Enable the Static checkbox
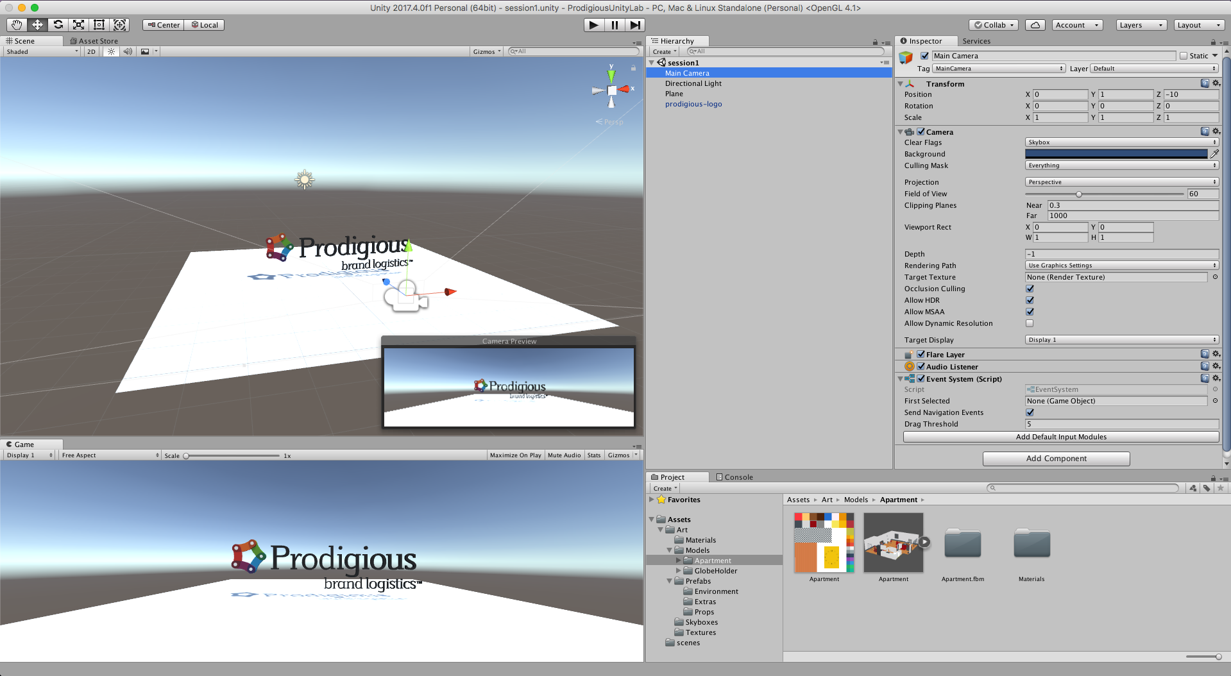This screenshot has height=676, width=1231. click(x=1184, y=56)
